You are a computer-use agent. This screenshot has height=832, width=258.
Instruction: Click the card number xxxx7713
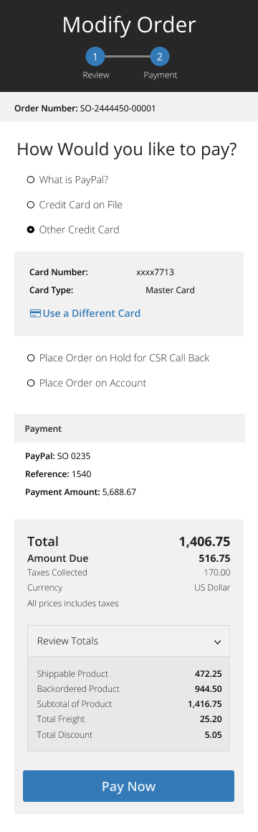click(x=156, y=272)
